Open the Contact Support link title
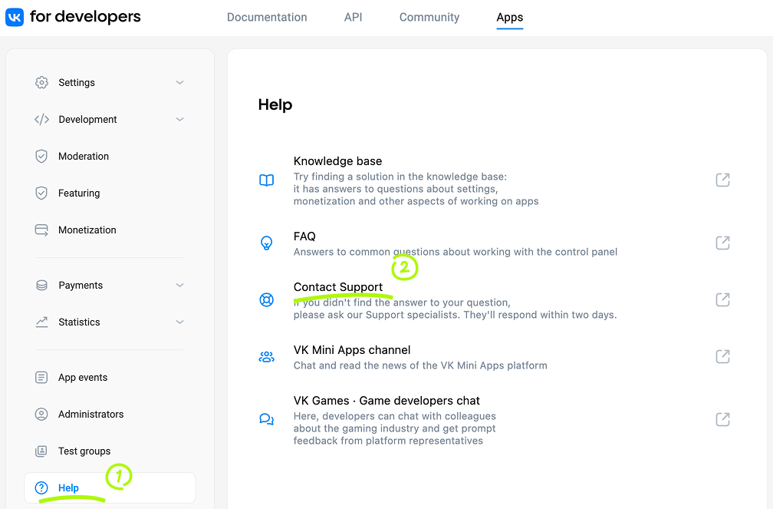This screenshot has width=773, height=509. coord(338,287)
